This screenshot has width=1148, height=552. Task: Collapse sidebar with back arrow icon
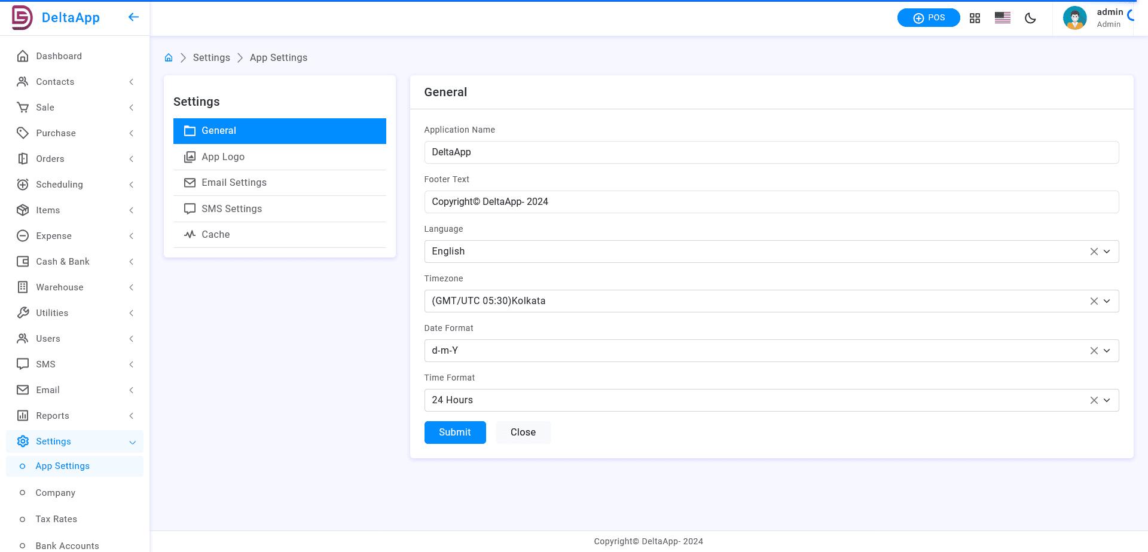coord(133,17)
